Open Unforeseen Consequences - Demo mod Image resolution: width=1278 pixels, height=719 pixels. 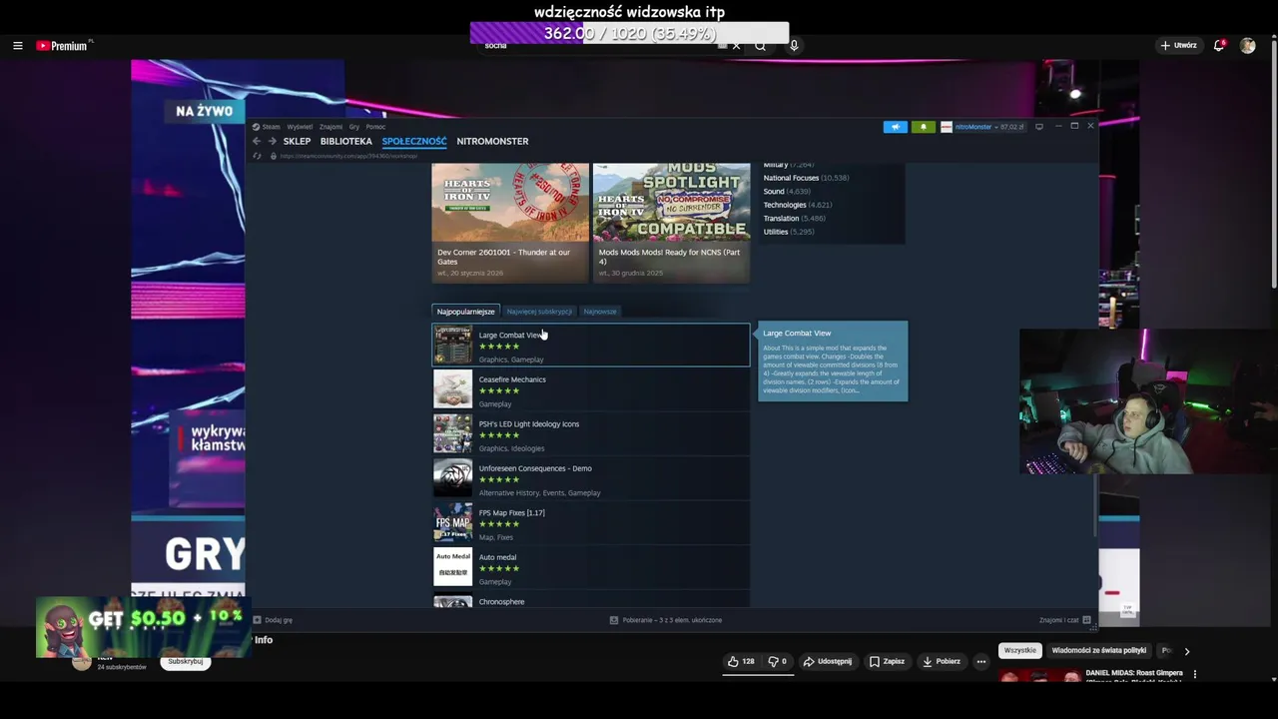pos(591,478)
